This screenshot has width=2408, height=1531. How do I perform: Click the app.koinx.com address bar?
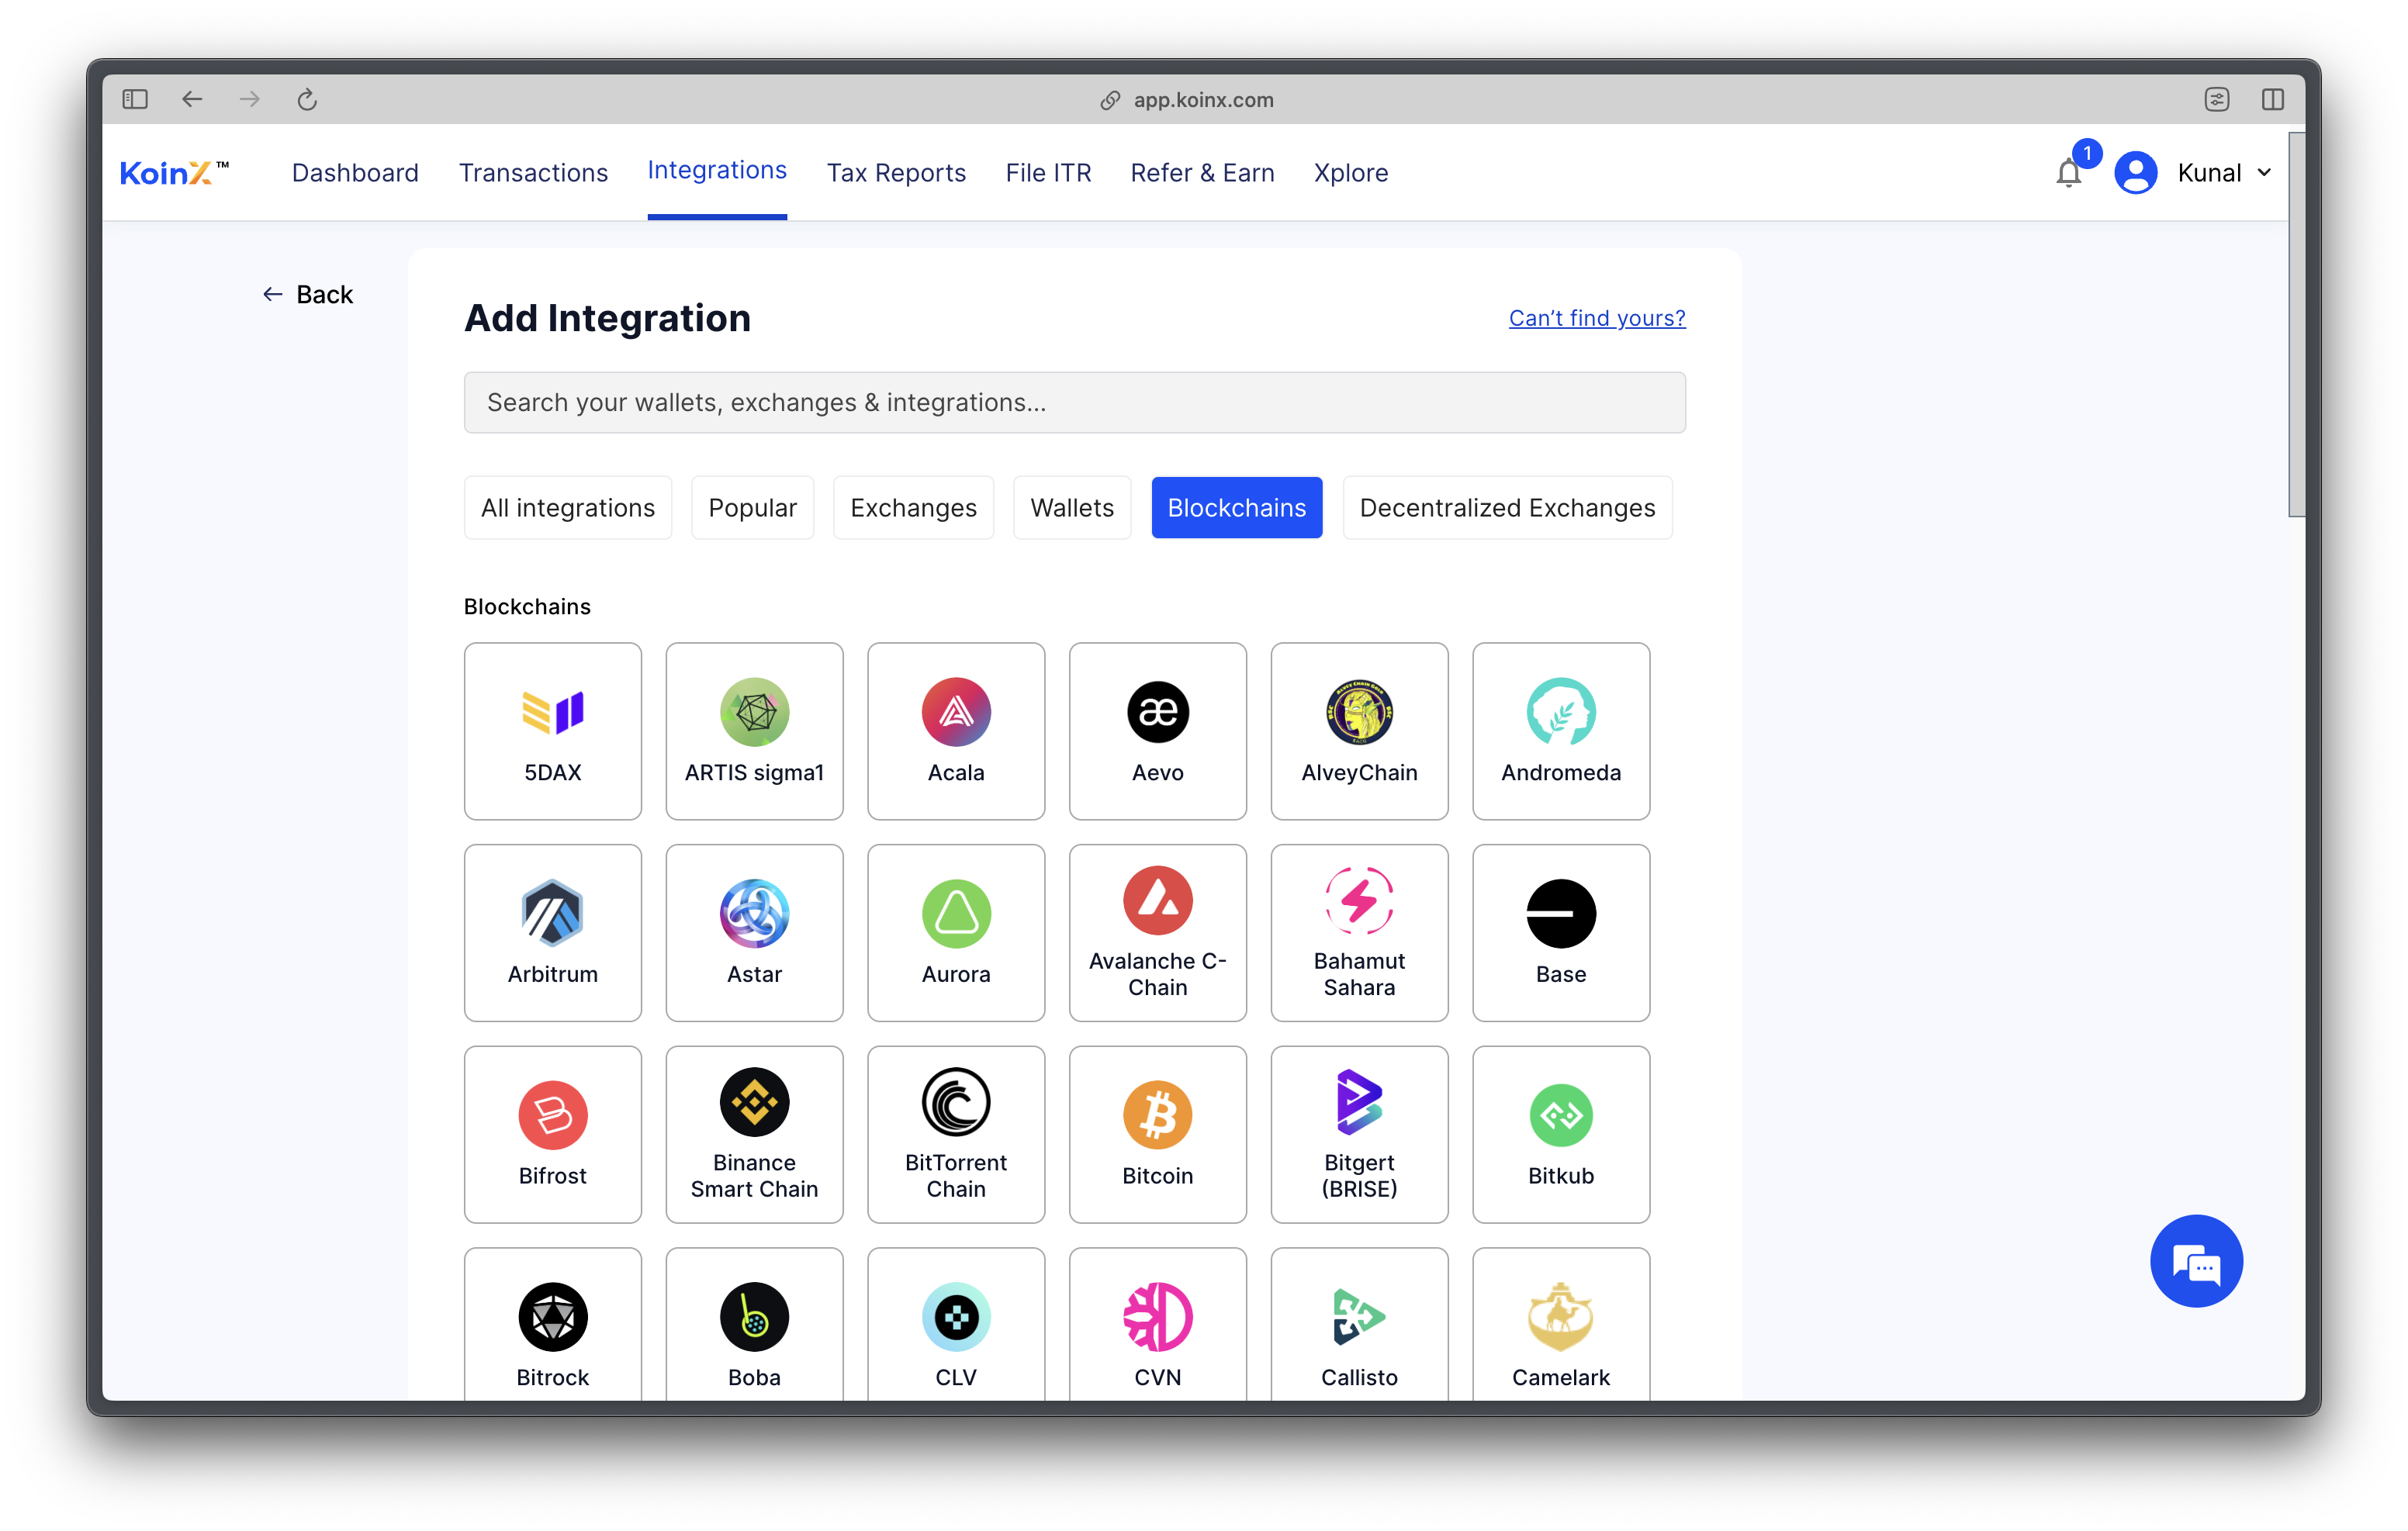[x=1186, y=99]
